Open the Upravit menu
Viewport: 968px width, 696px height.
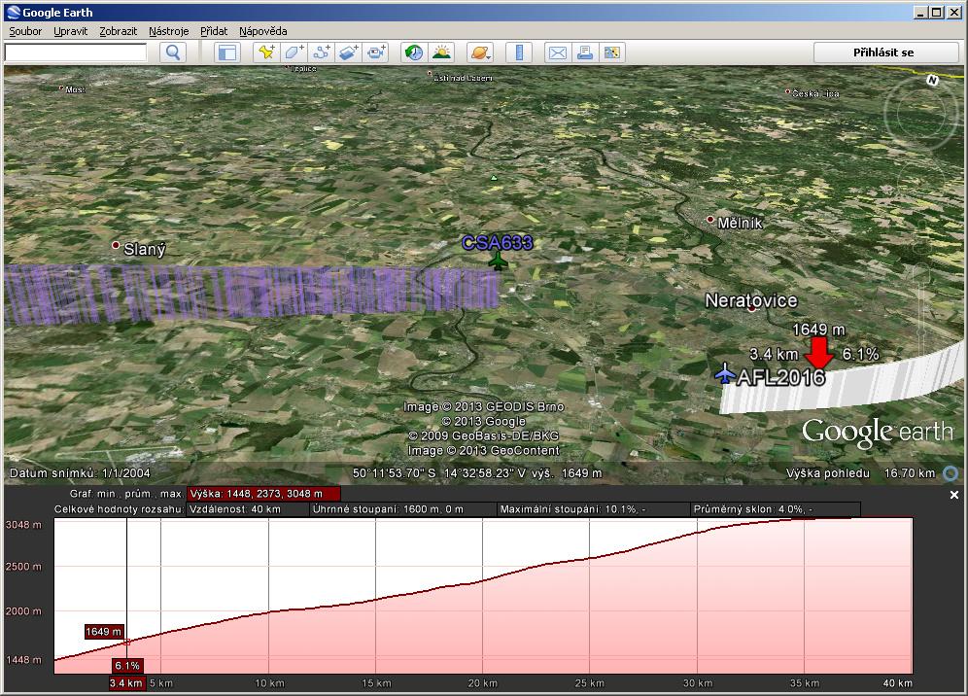[x=70, y=31]
